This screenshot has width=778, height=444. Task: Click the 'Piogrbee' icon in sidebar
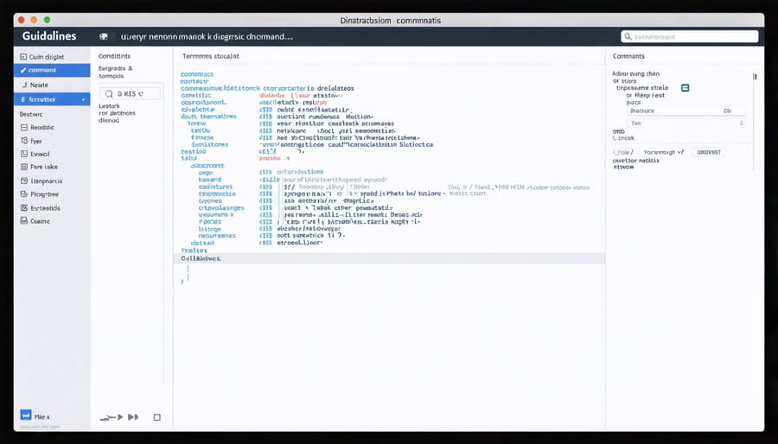[x=24, y=194]
